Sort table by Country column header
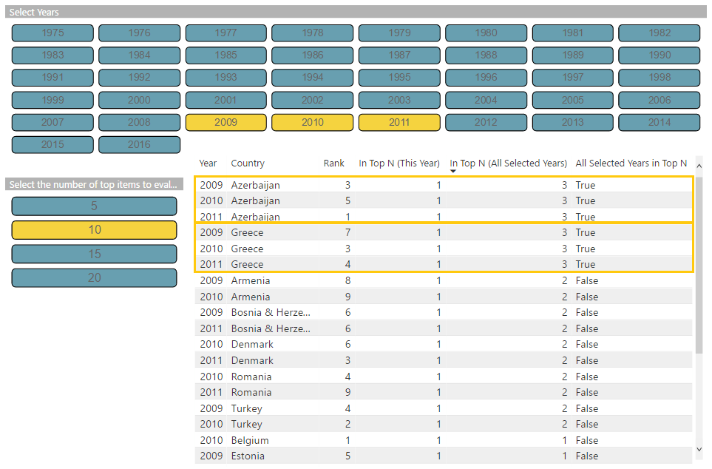This screenshot has width=712, height=469. (x=247, y=163)
